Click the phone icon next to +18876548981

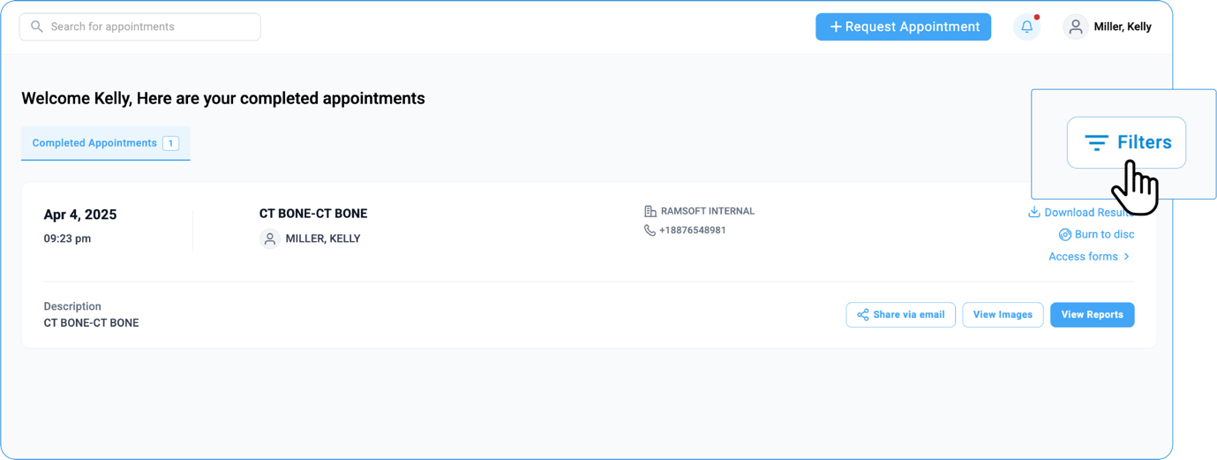(x=650, y=230)
